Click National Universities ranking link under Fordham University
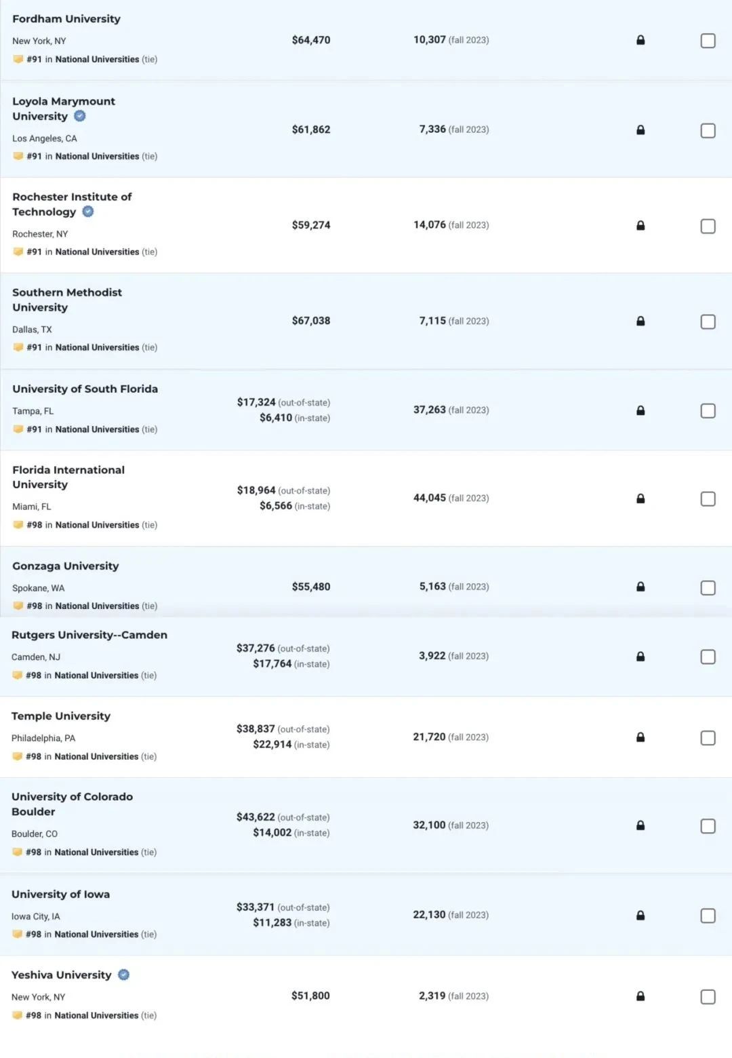The image size is (732, 1058). coord(97,59)
